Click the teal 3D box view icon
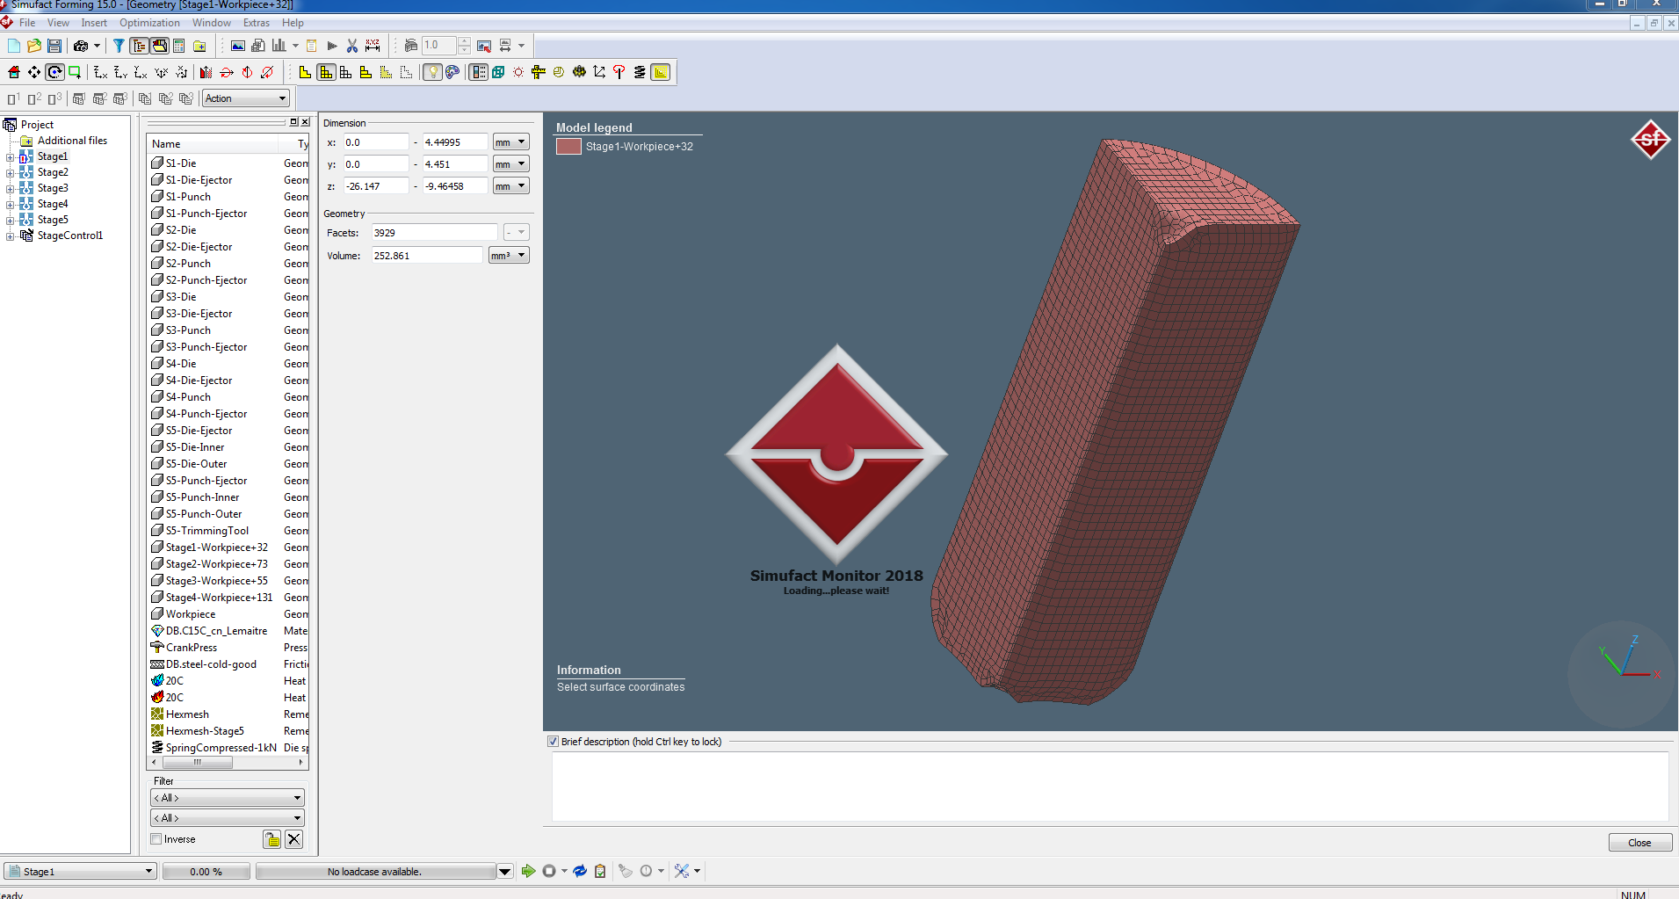The height and width of the screenshot is (899, 1679). pos(498,72)
